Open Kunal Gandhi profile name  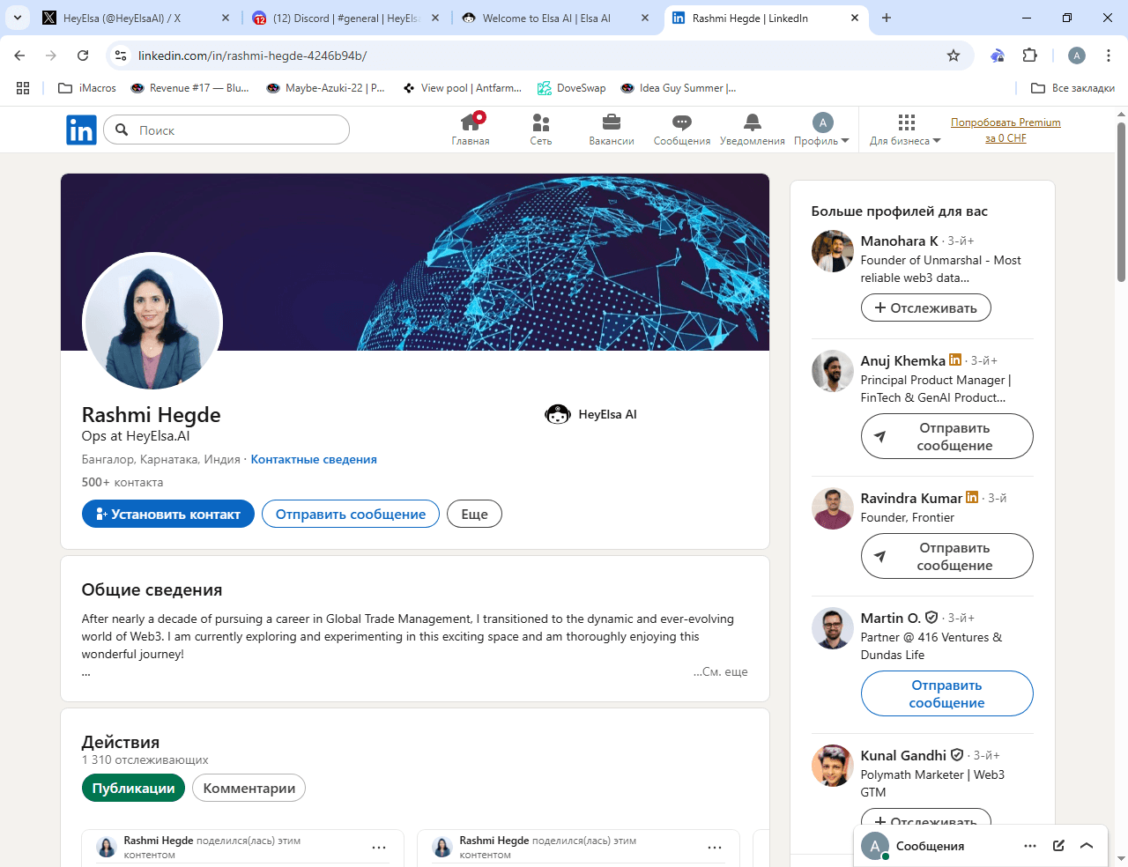coord(903,755)
